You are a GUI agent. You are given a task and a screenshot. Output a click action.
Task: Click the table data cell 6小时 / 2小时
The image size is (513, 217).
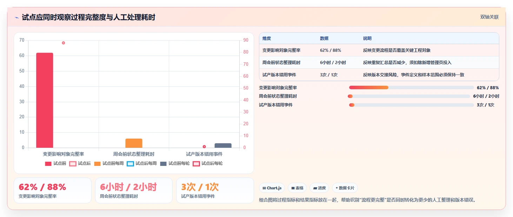[x=333, y=63]
